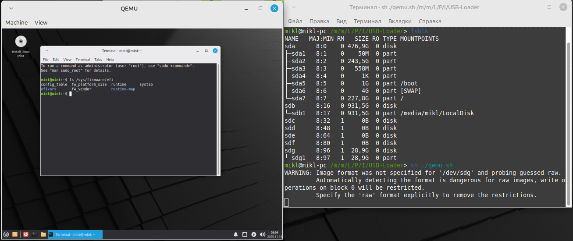The width and height of the screenshot is (573, 241).
Task: Open the QEMU View menu
Action: pos(41,22)
